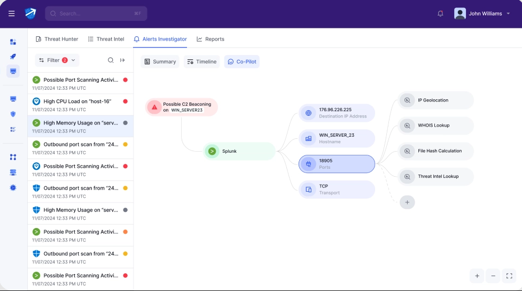Click the hostname building icon
The image size is (522, 291).
tap(309, 138)
